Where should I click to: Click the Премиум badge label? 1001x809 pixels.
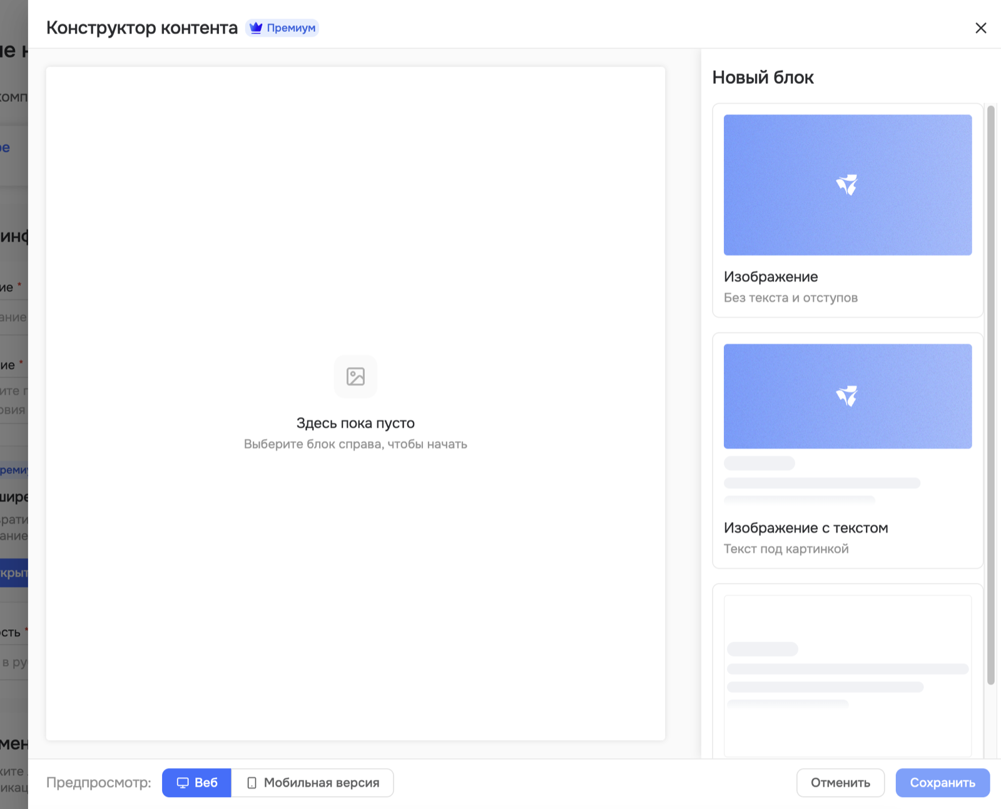[x=291, y=28]
